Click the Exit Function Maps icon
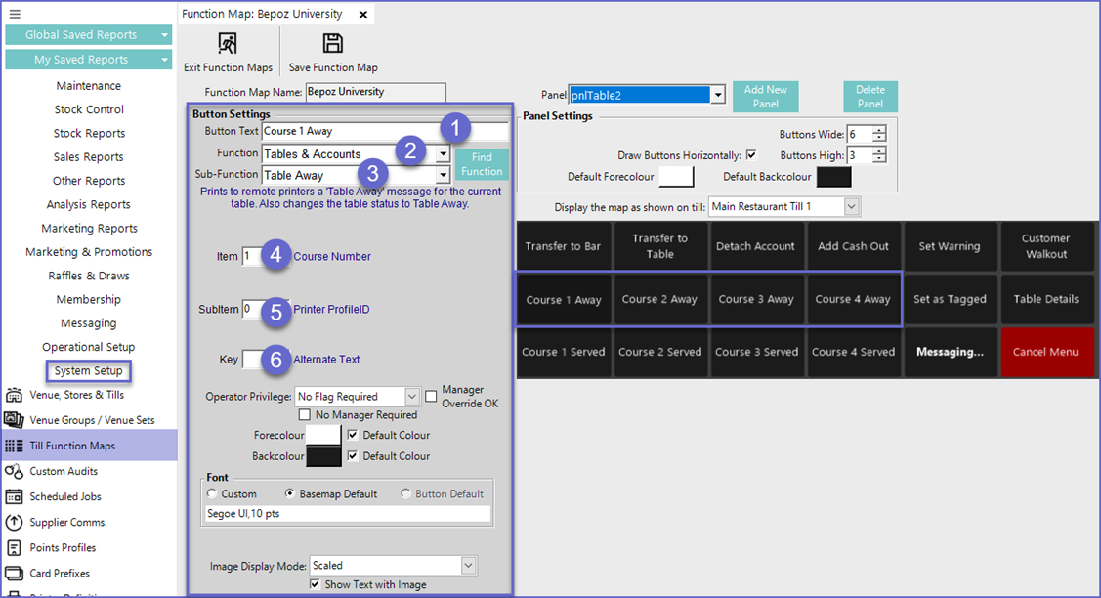This screenshot has width=1101, height=598. click(228, 44)
